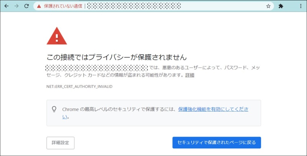
Task: Bookmark this page with the star icon
Action: (268, 6)
